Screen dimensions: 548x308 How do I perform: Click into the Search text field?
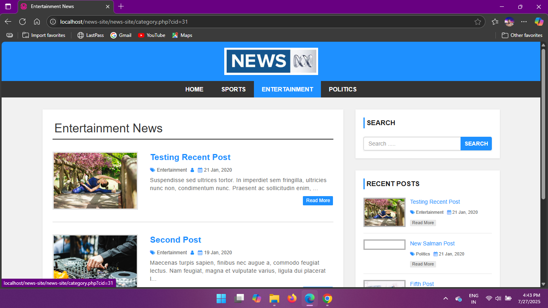[x=412, y=144]
